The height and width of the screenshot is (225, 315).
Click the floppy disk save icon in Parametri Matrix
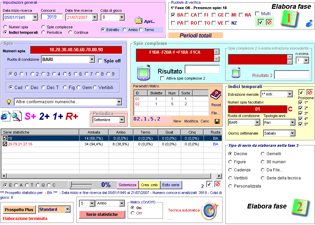click(x=217, y=121)
